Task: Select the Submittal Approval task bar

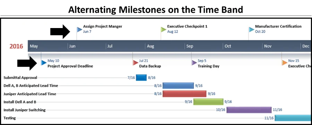Action: coord(141,78)
